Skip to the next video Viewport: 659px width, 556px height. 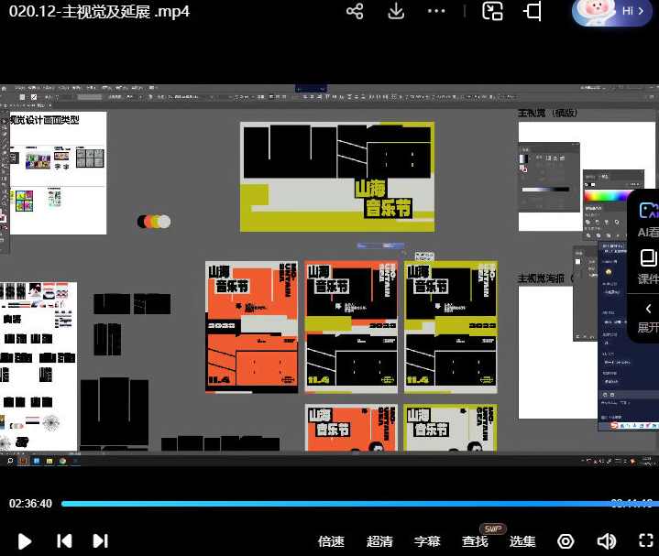(x=101, y=541)
